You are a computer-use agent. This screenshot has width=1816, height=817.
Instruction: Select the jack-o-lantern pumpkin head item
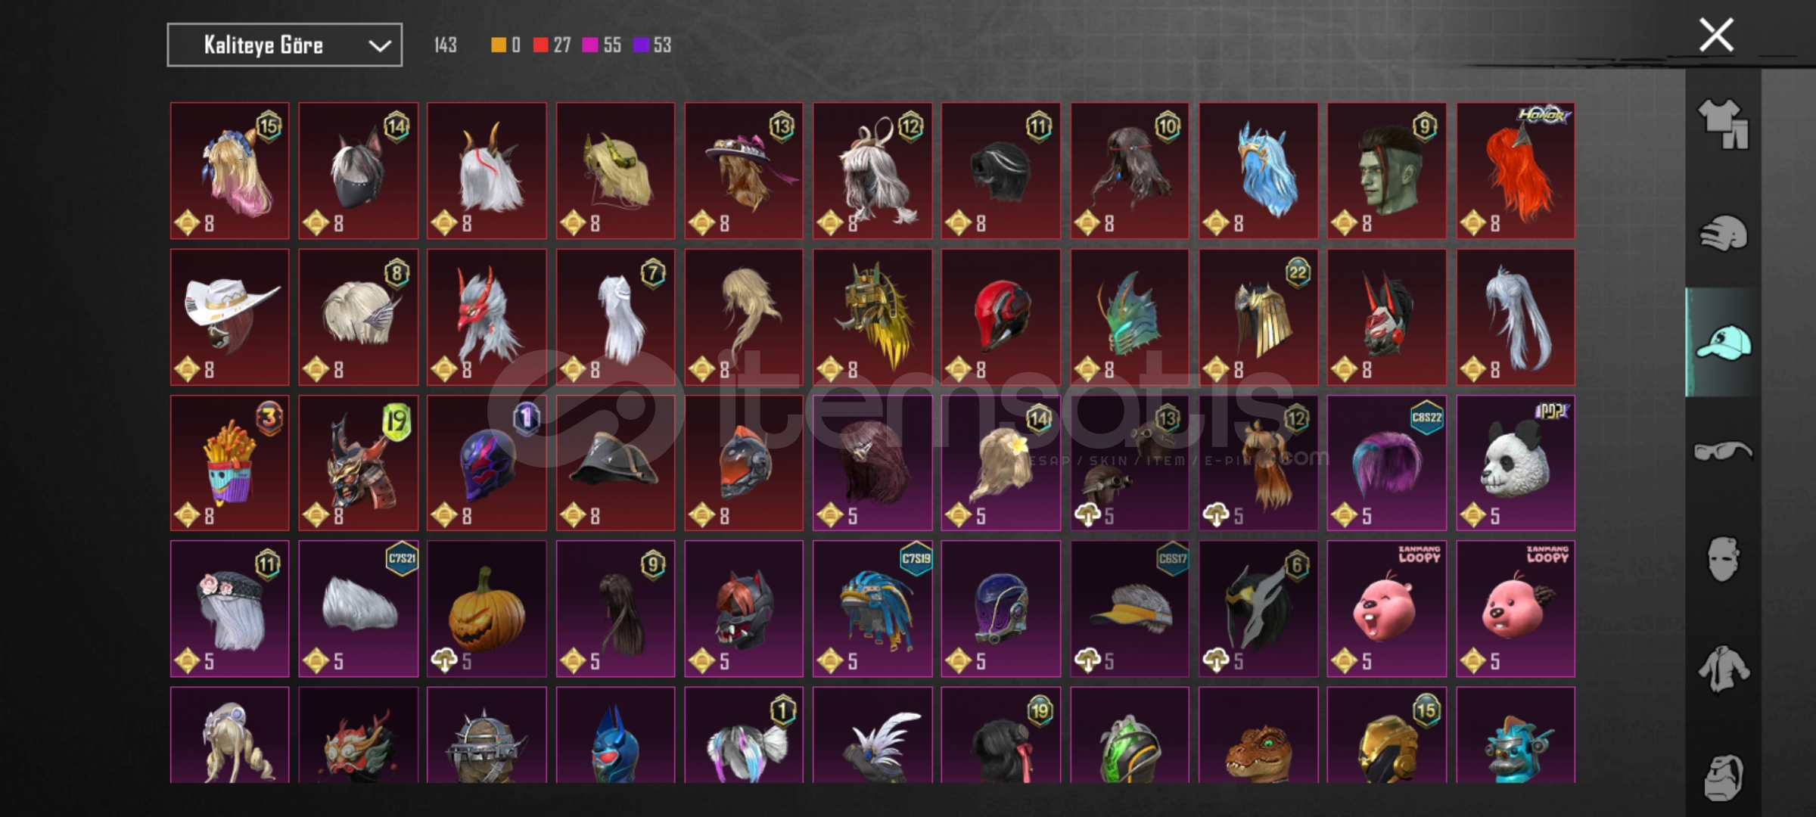(x=487, y=609)
